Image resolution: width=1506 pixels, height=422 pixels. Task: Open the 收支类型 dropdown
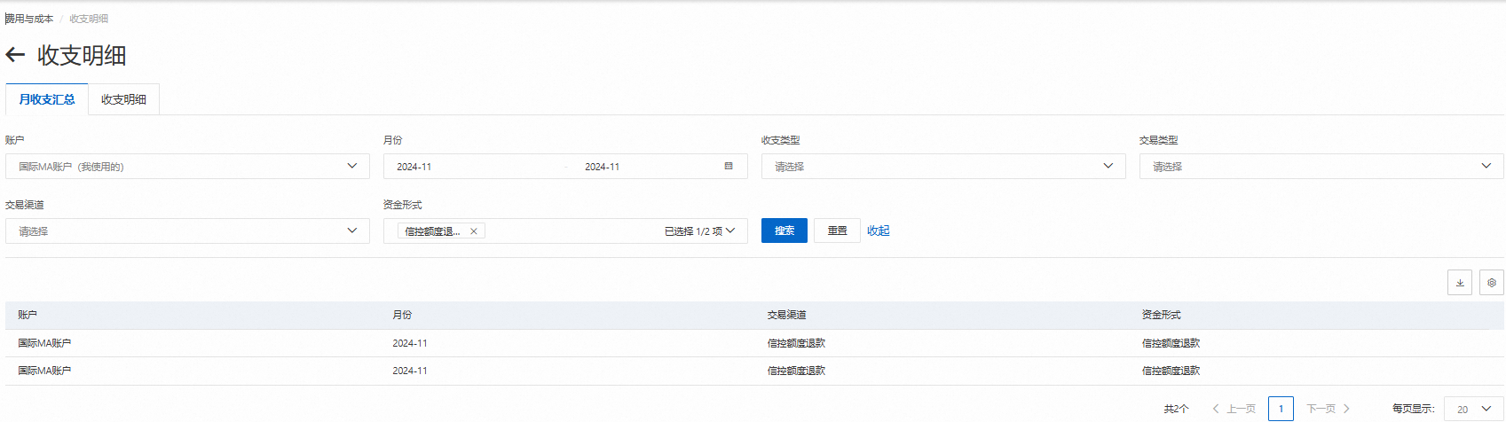pos(943,167)
